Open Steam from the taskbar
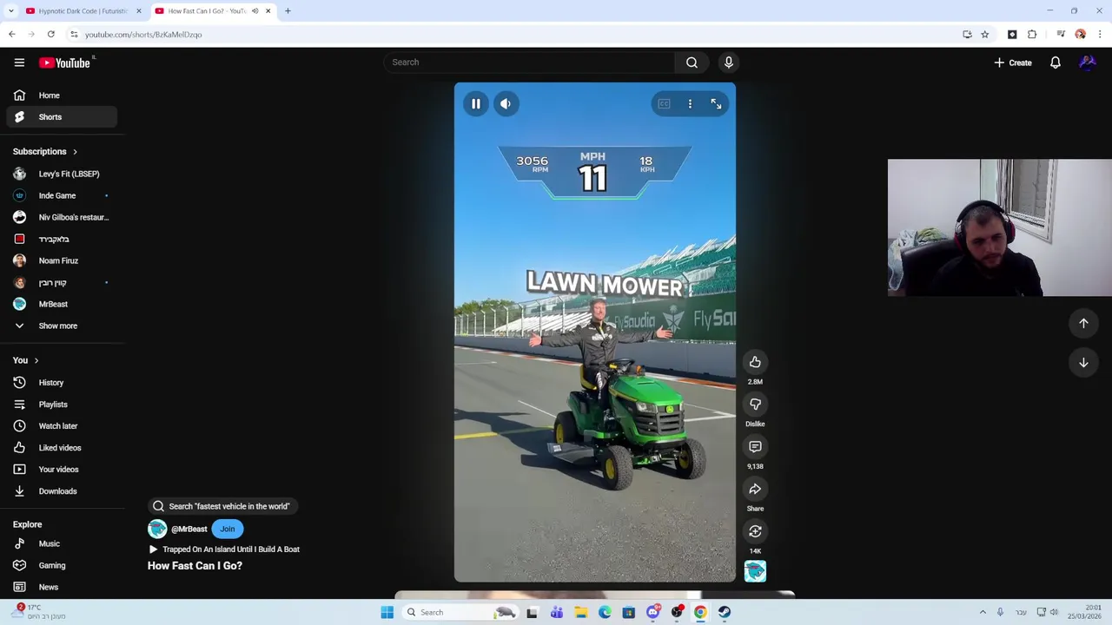Image resolution: width=1112 pixels, height=625 pixels. pyautogui.click(x=724, y=612)
